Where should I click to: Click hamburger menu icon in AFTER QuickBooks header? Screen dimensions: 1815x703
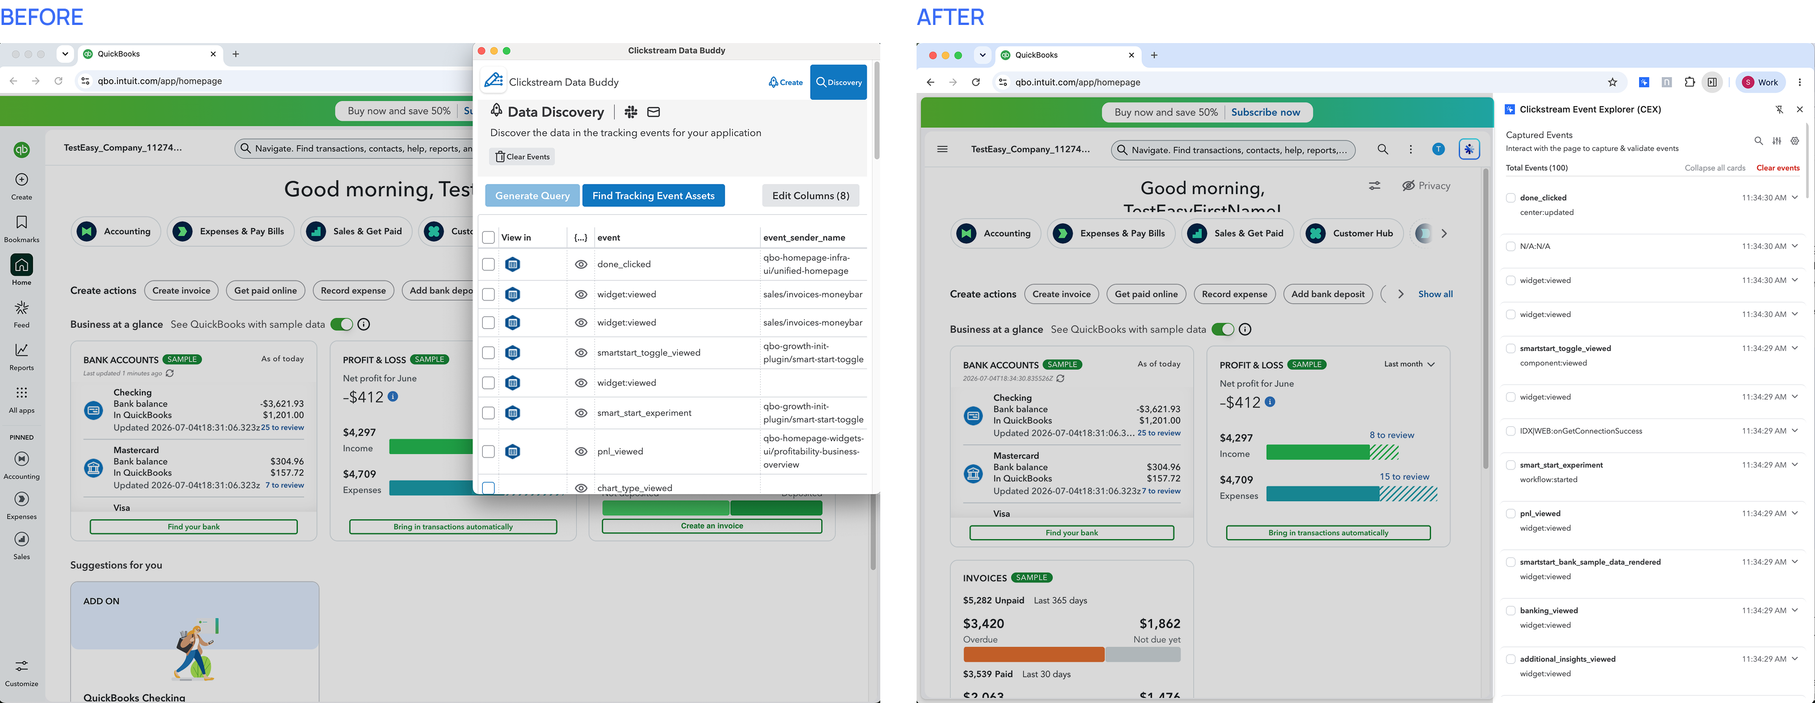943,149
